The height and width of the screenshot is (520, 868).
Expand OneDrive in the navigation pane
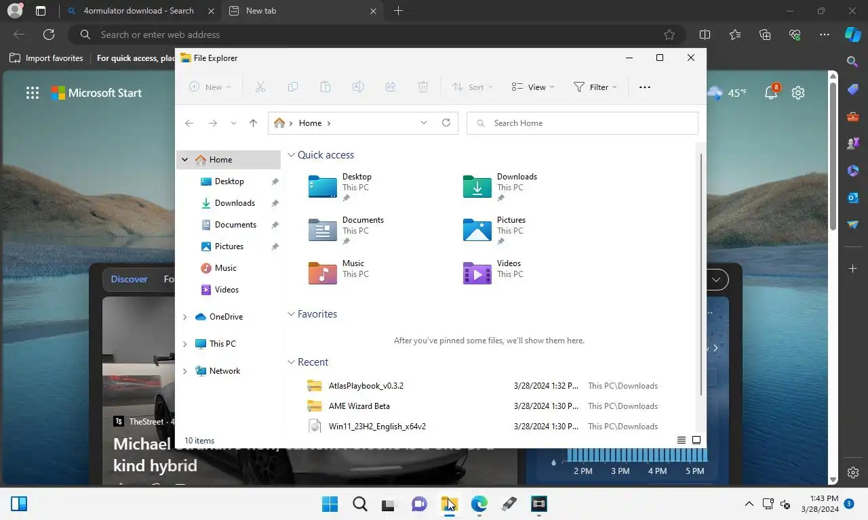tap(184, 317)
